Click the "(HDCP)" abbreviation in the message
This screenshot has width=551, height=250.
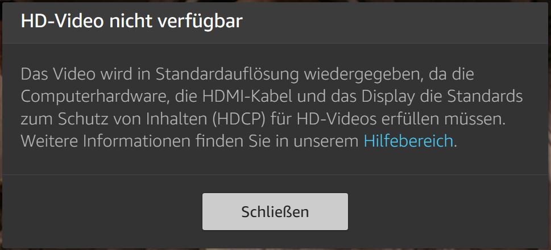(239, 119)
